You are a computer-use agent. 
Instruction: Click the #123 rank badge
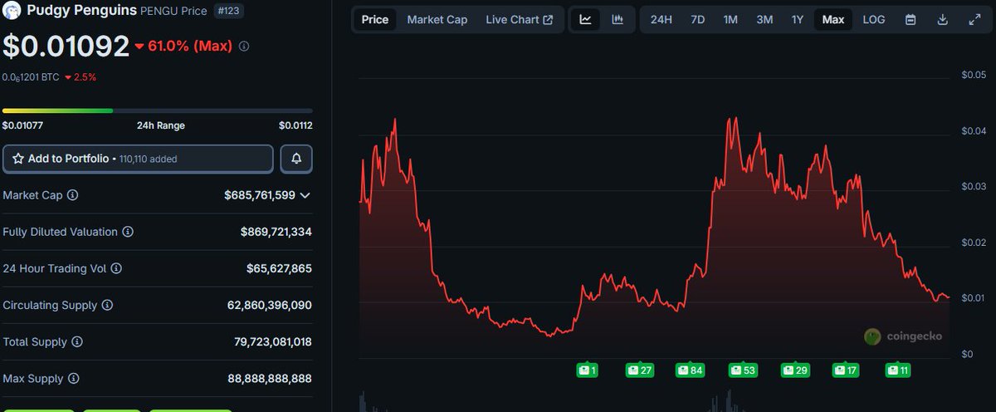pyautogui.click(x=229, y=12)
